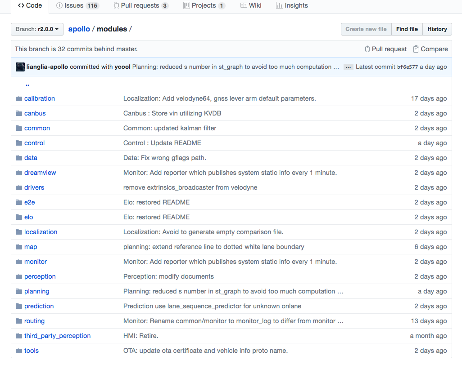Viewport: 462px width, 369px height.
Task: Click lianglia-apollo's avatar thumbnail
Action: coord(20,67)
